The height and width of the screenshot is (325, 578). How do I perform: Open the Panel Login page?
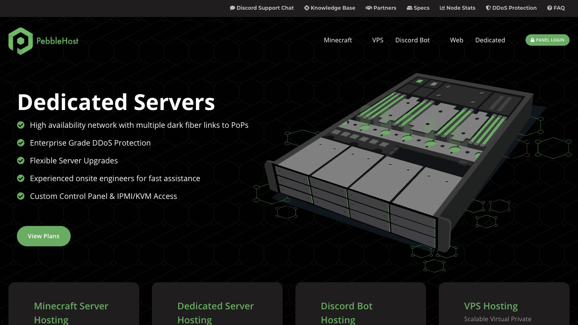pos(548,40)
